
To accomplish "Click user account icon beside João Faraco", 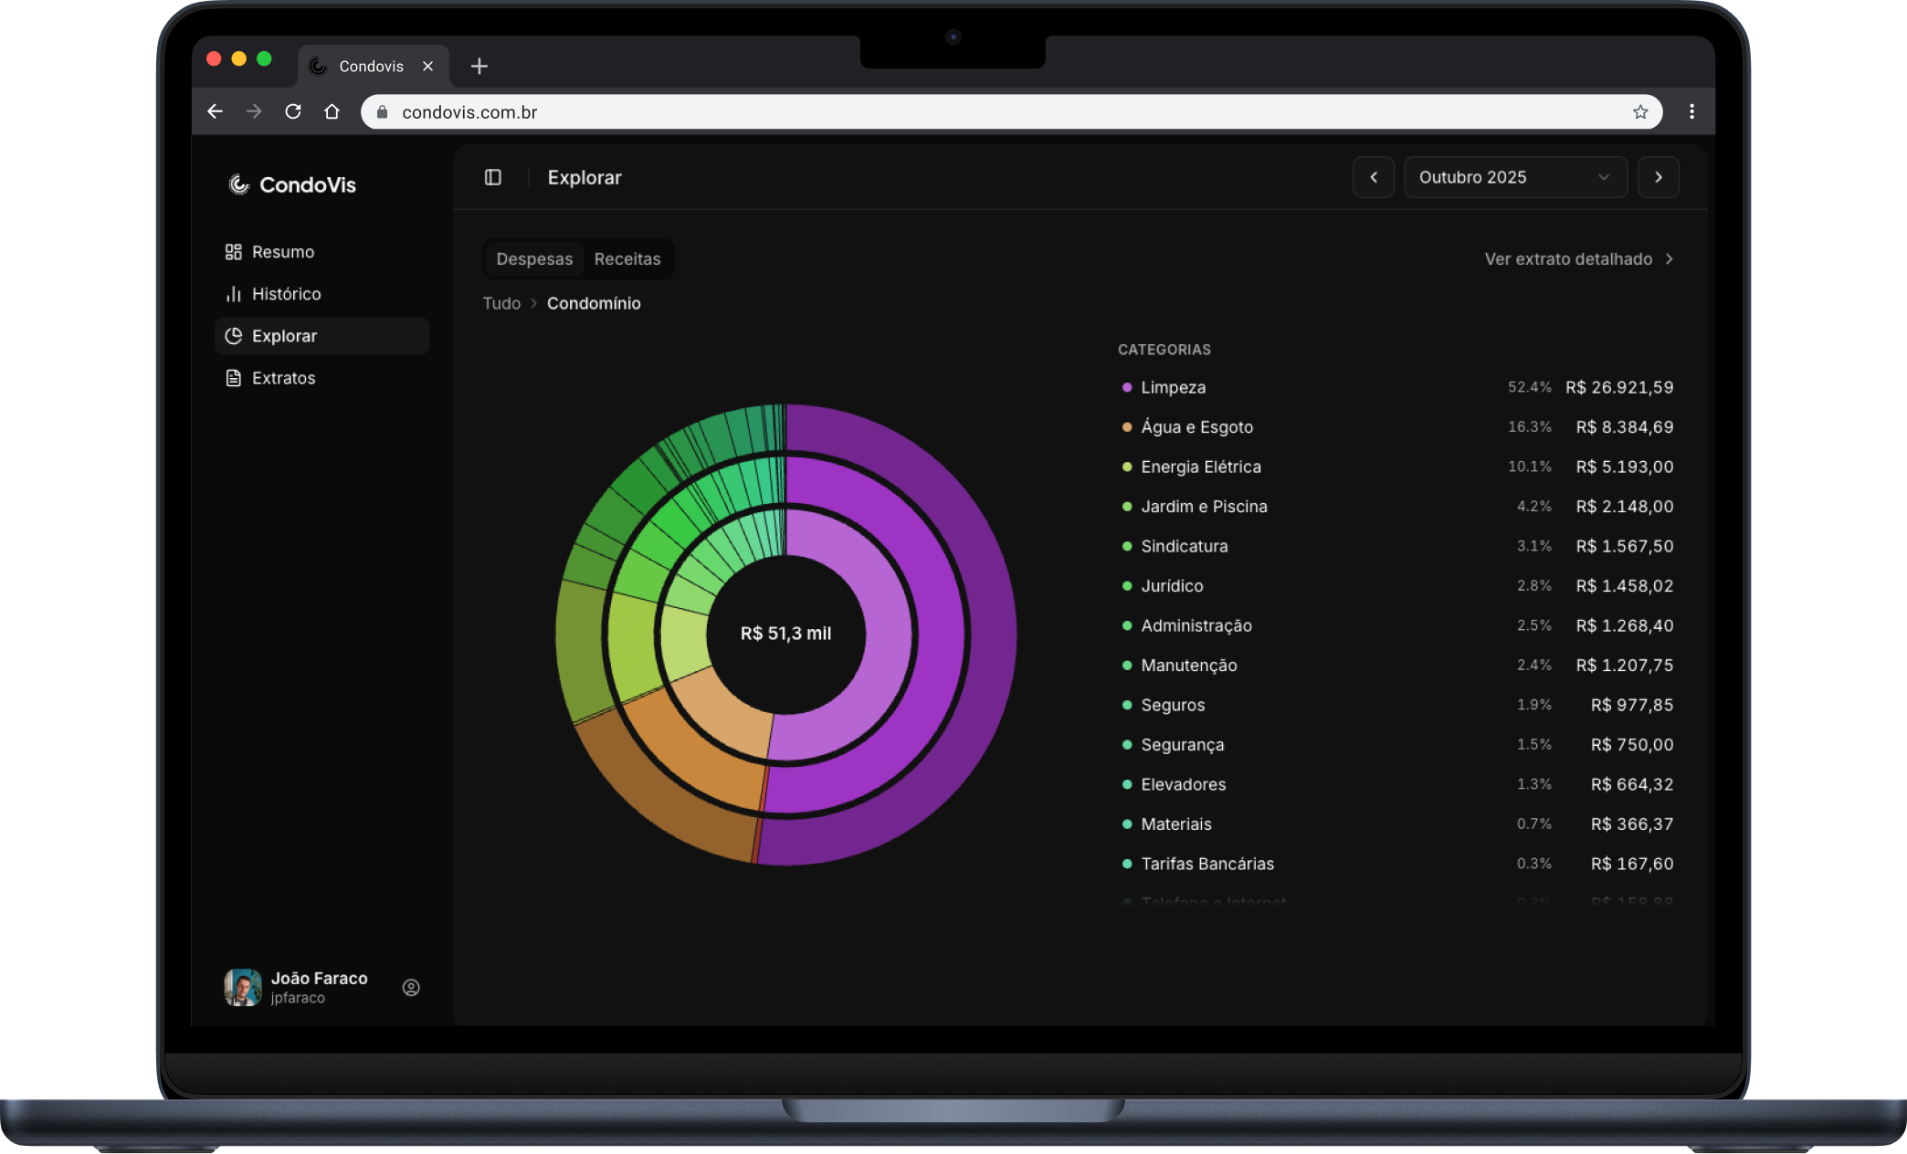I will pos(411,987).
